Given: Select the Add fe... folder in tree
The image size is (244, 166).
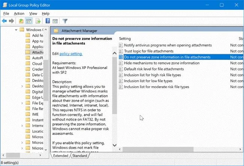Looking at the screenshot, I should (x=34, y=35).
